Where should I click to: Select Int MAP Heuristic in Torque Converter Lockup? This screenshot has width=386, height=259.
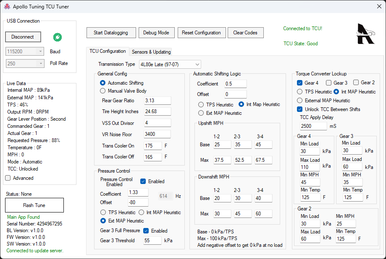coord(354,92)
